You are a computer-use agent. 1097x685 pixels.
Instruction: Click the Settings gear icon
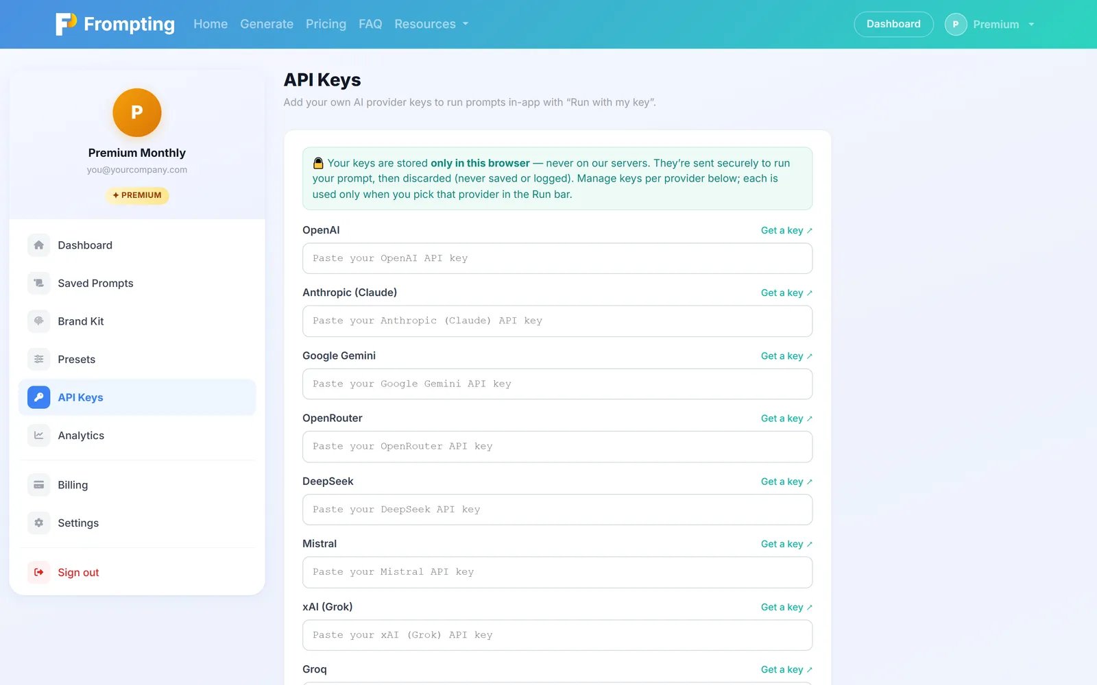point(39,523)
